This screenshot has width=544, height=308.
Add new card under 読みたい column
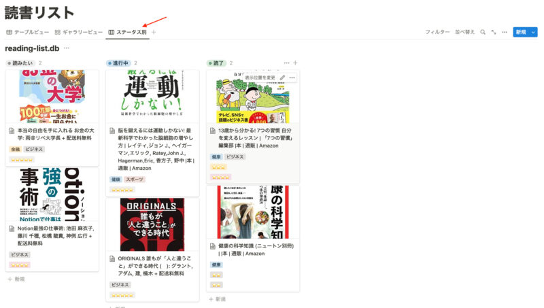(x=16, y=279)
